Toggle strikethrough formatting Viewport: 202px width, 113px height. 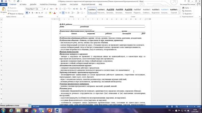(37, 13)
